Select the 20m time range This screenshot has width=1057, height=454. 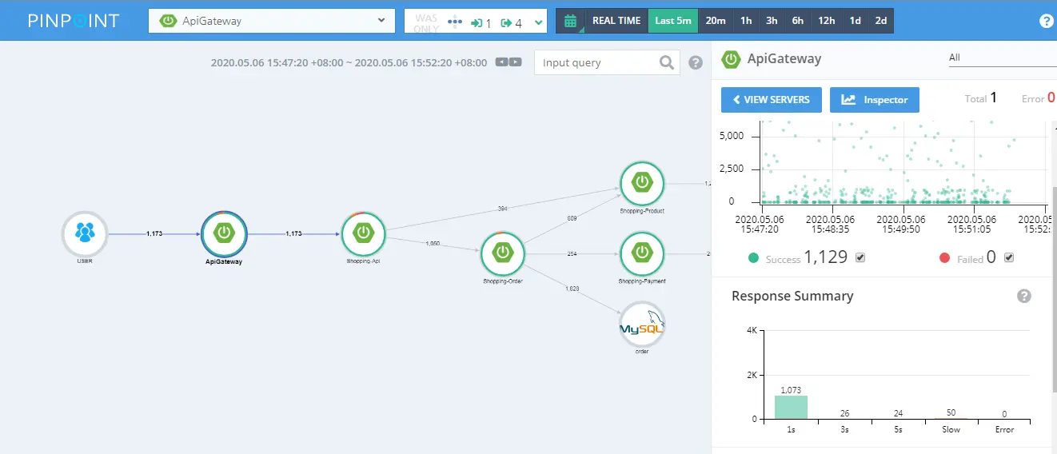(716, 22)
